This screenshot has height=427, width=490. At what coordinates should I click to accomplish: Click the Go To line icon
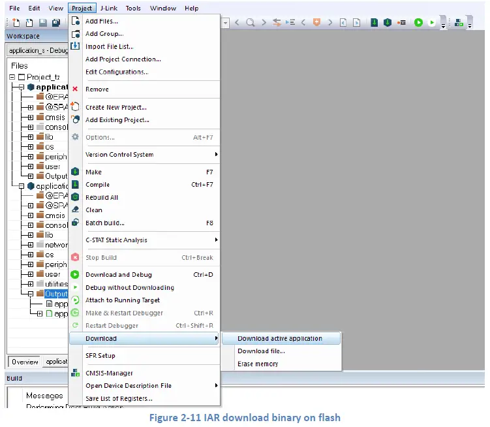coord(290,22)
